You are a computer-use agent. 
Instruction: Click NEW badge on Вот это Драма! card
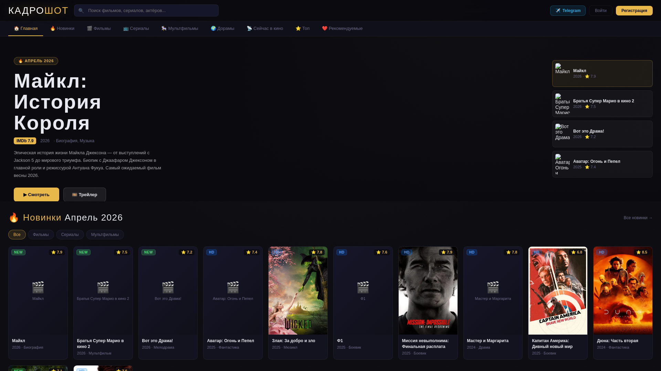click(148, 252)
